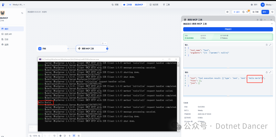Open the Wesky's workspace dropdown
Screen dimensions: 276x137
[x=17, y=5]
